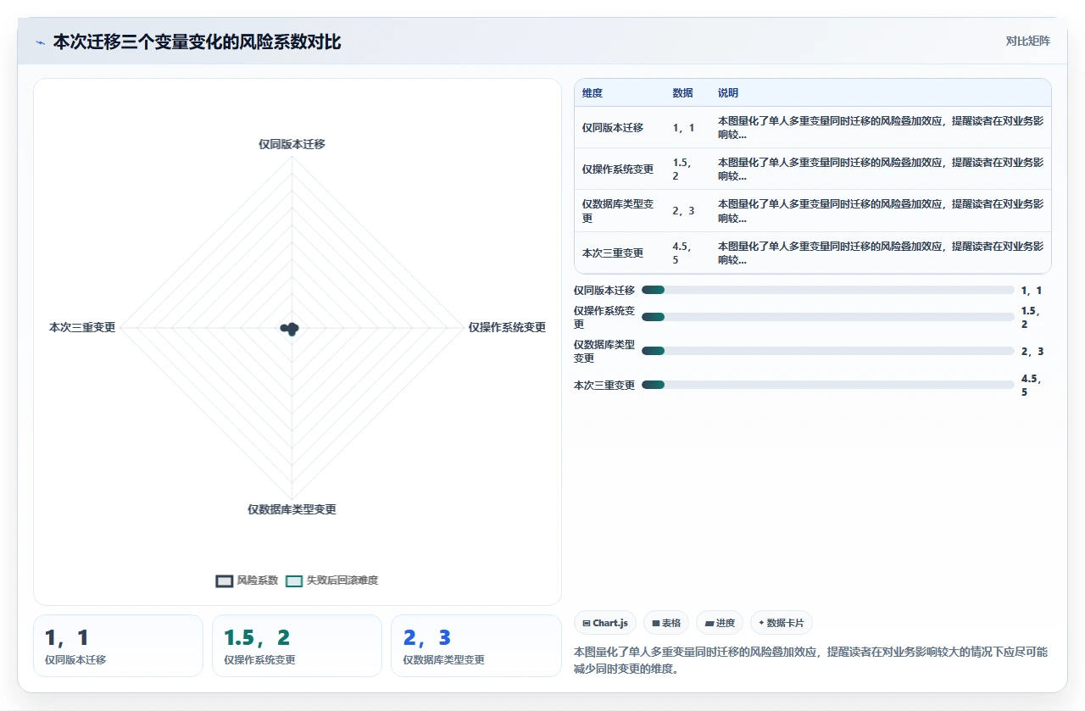Image resolution: width=1085 pixels, height=711 pixels.
Task: Click the 仅操作系统变更 table row cell
Action: point(618,169)
